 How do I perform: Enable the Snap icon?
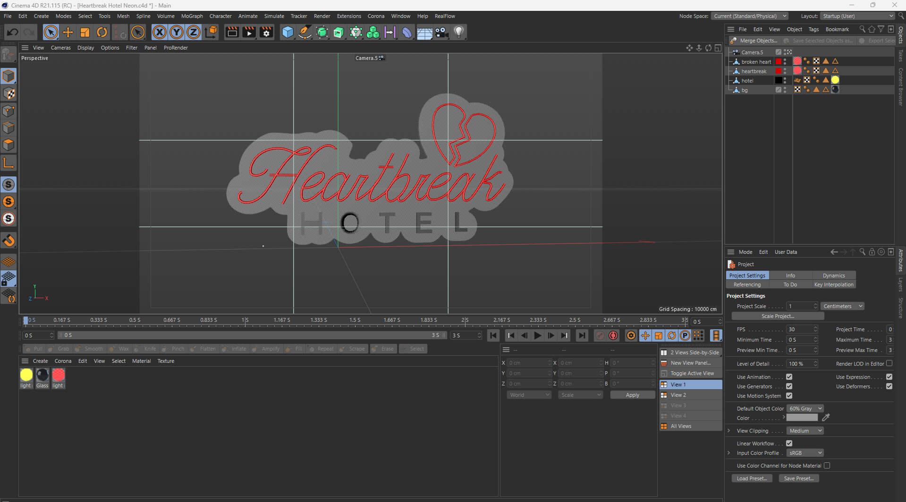[x=9, y=241]
